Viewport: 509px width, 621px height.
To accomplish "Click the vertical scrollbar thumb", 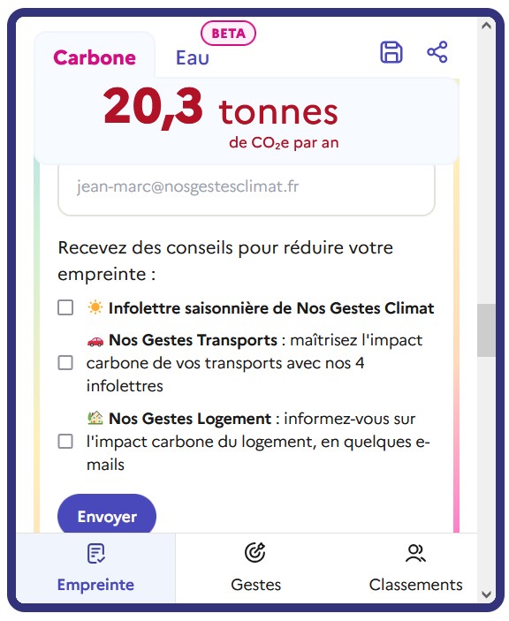I will 486,330.
